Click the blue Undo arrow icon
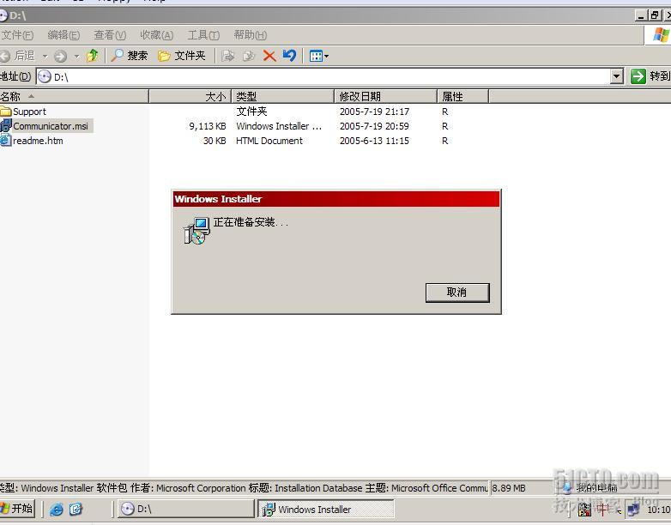The image size is (671, 525). (290, 56)
